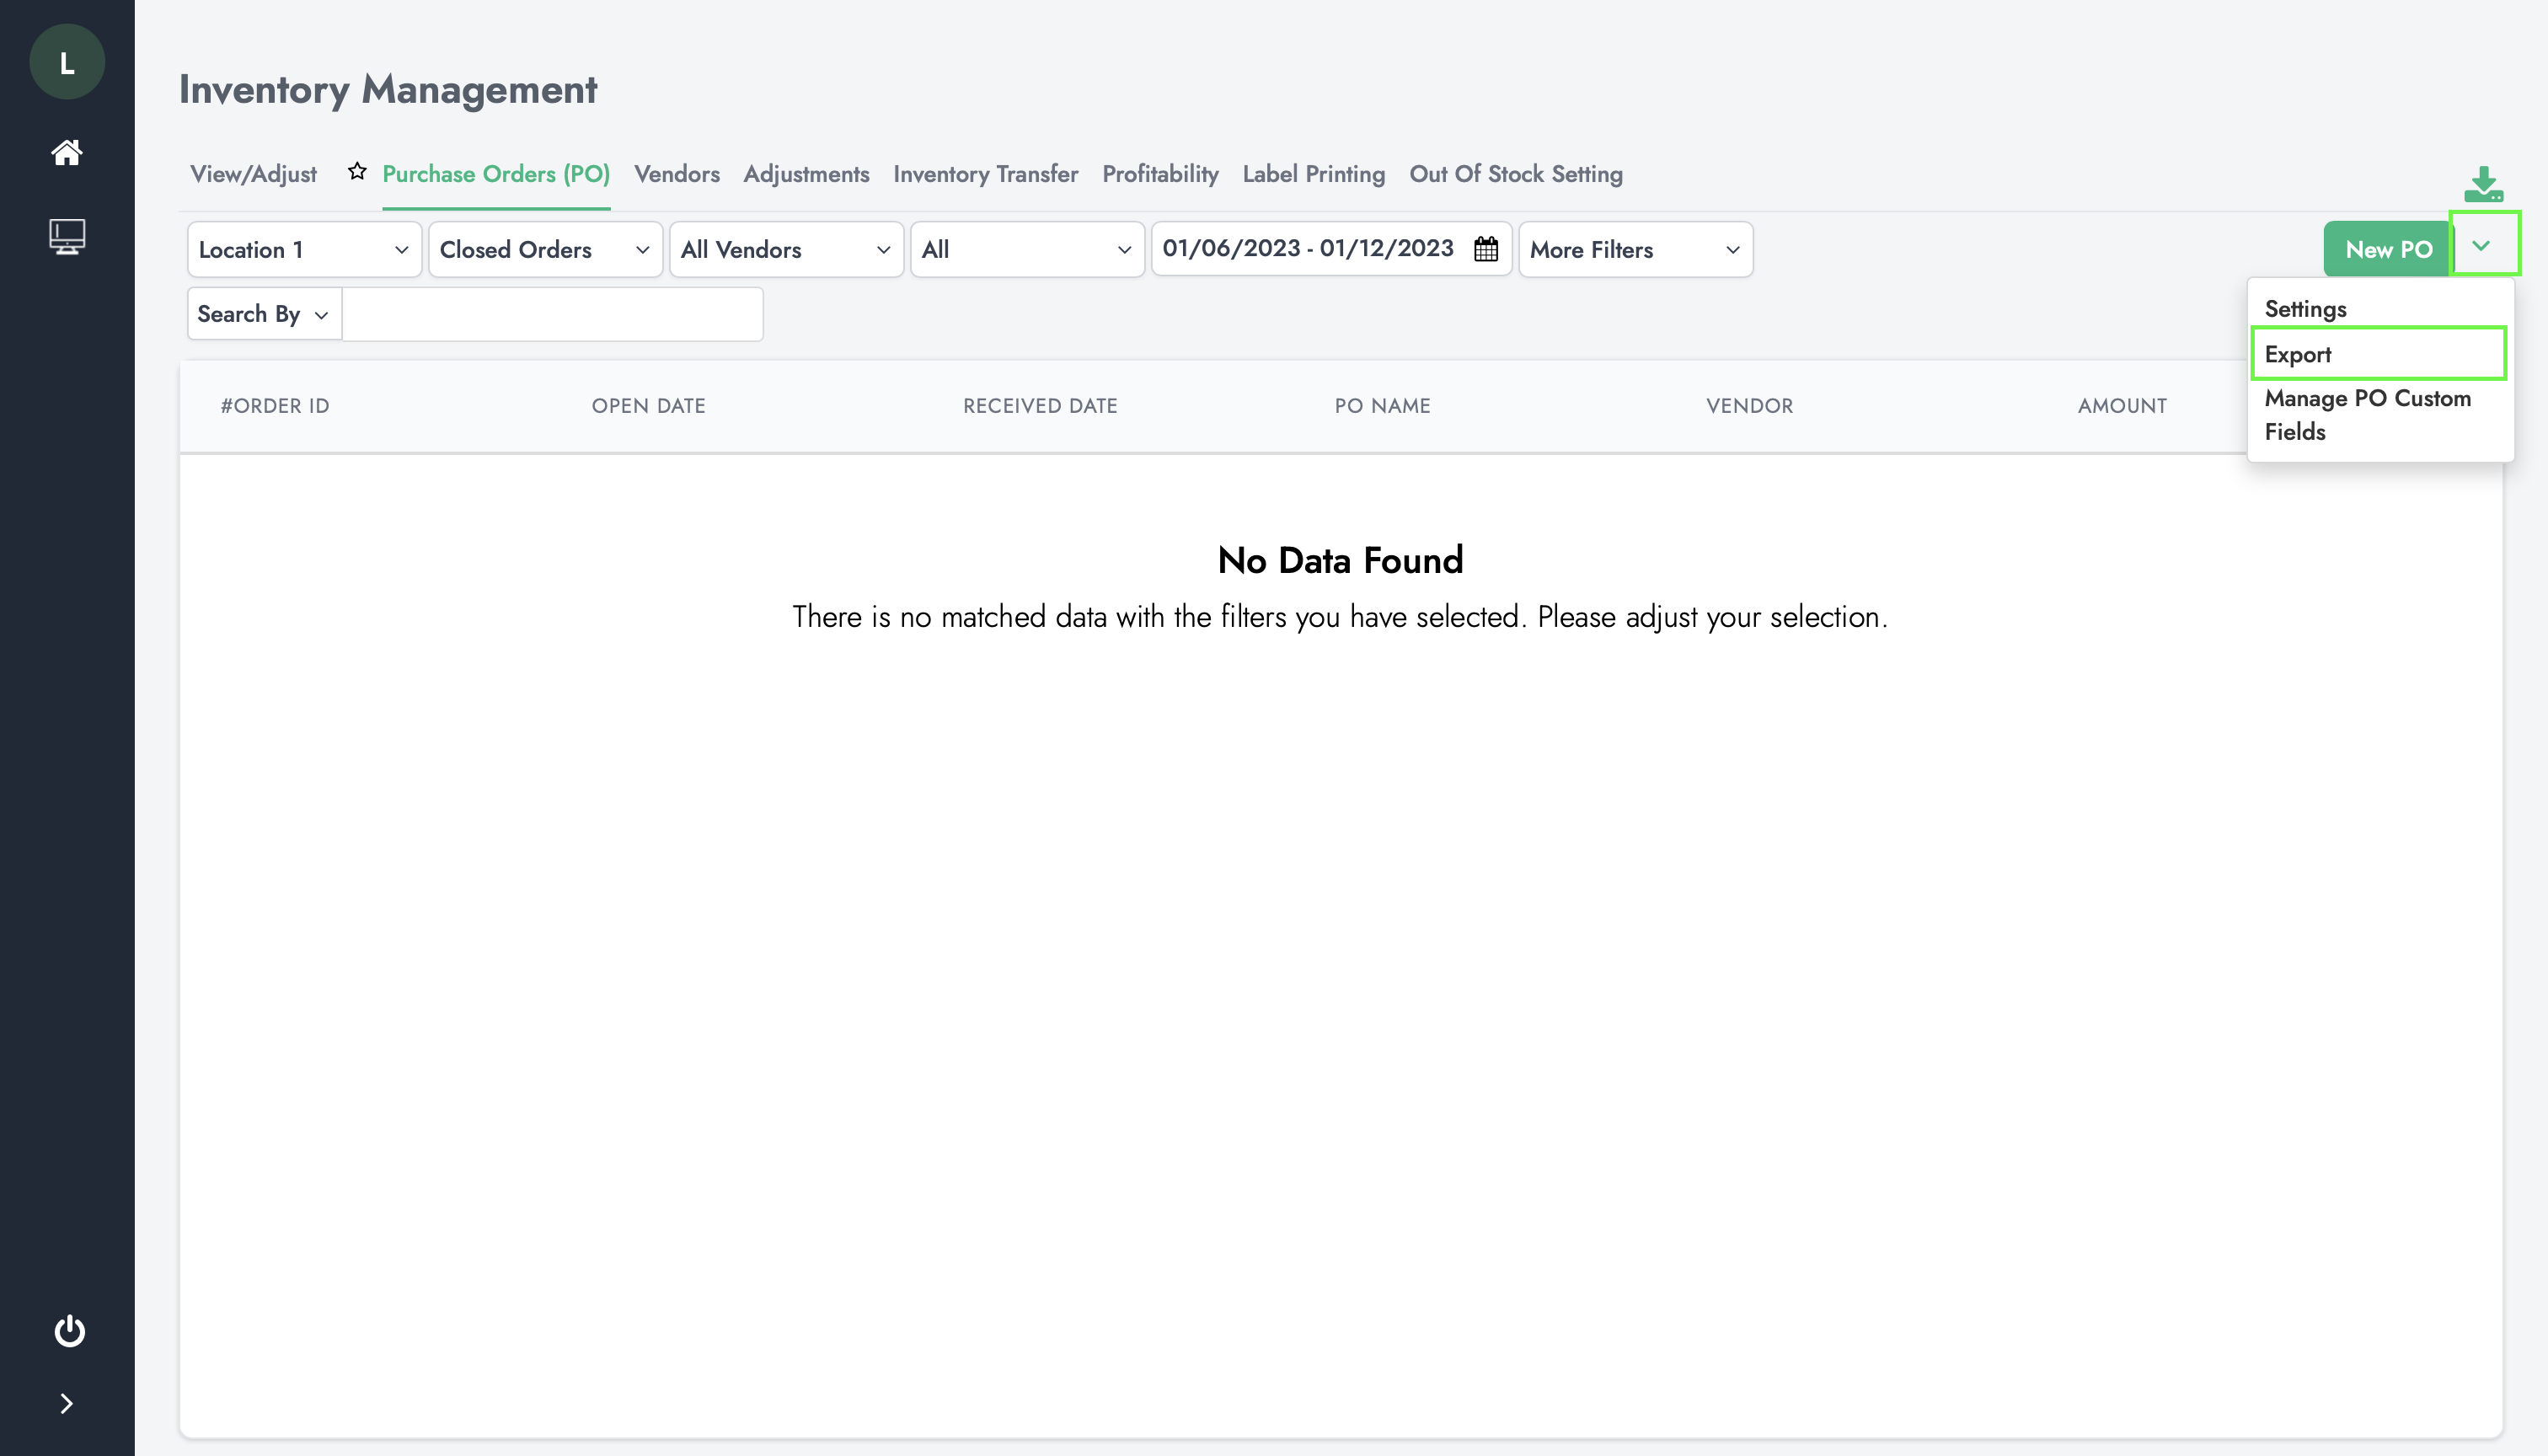Open the Search By selector
The image size is (2548, 1456).
click(x=264, y=314)
